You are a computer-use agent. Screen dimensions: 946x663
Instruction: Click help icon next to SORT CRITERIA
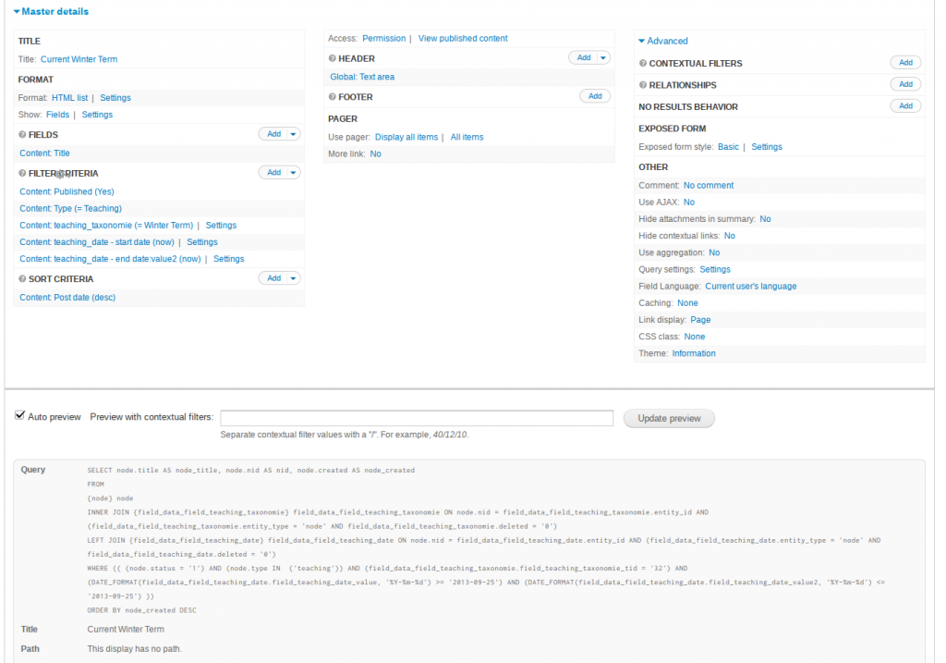(22, 279)
